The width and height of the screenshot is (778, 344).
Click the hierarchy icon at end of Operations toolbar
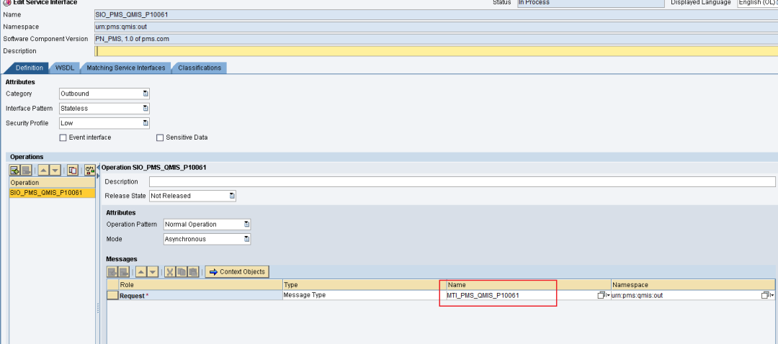(x=90, y=170)
